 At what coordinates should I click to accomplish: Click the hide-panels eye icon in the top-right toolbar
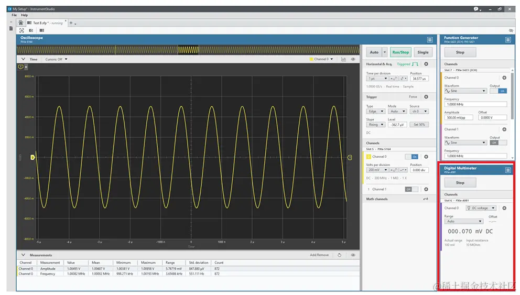pos(511,30)
